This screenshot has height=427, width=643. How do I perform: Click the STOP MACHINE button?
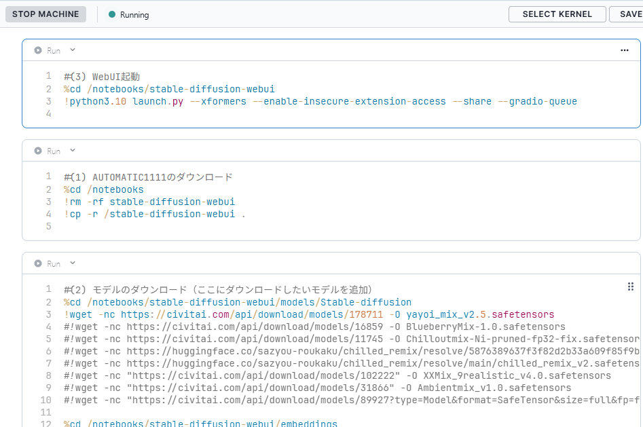pyautogui.click(x=45, y=14)
